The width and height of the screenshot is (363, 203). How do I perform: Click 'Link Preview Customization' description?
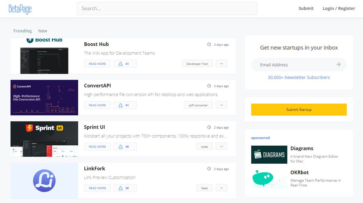tap(110, 178)
